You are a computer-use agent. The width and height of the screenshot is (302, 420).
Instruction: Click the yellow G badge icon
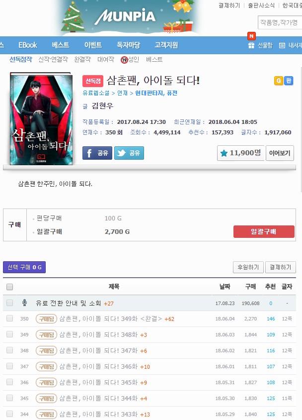[279, 81]
